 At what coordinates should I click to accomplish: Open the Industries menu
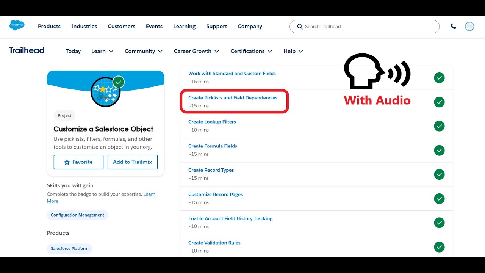point(84,27)
